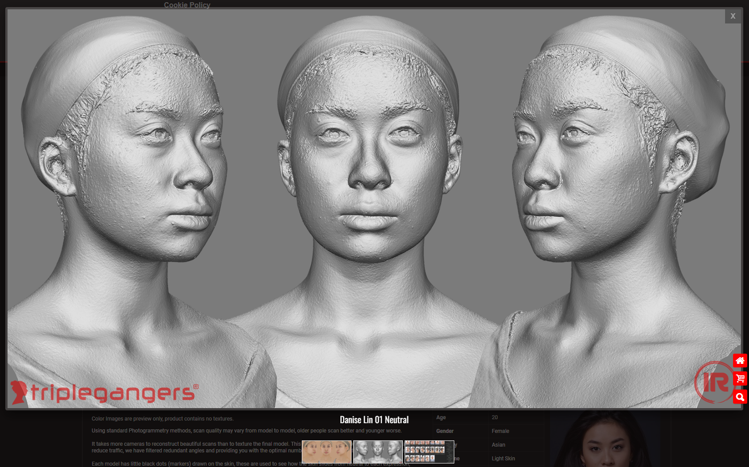Click text about standard Photogrammetry methods
Screen dimensions: 749x467
pyautogui.click(x=246, y=431)
